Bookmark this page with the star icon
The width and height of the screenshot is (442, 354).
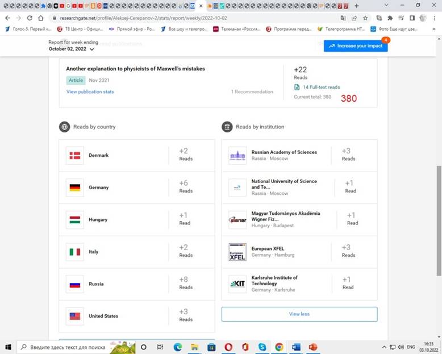pos(365,18)
